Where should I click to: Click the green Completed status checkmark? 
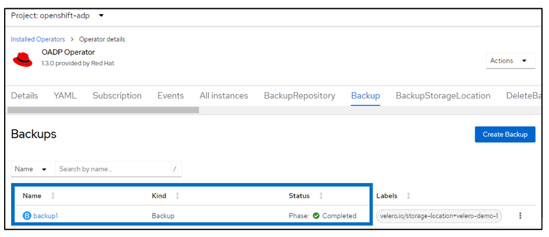pos(316,216)
